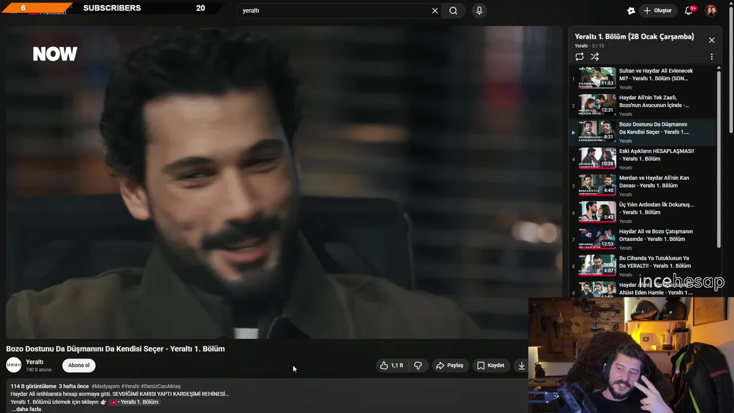Click the video player area

pos(284,182)
